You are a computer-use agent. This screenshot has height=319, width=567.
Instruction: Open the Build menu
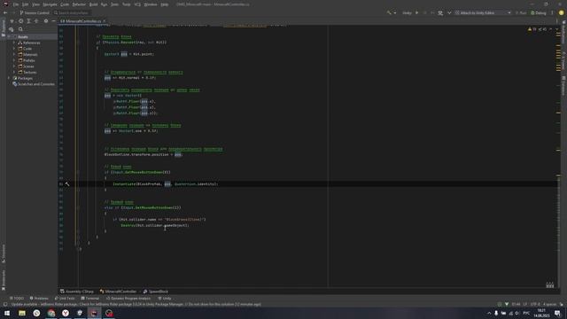[x=93, y=4]
